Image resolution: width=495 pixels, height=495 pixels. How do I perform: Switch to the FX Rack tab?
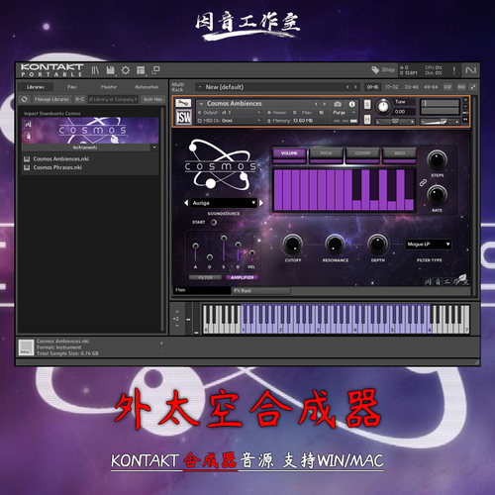260,291
